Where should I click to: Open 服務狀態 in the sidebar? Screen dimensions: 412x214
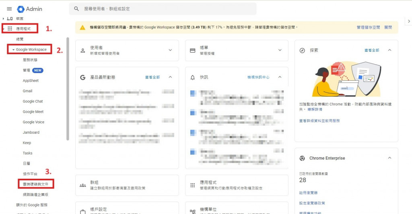click(x=30, y=60)
